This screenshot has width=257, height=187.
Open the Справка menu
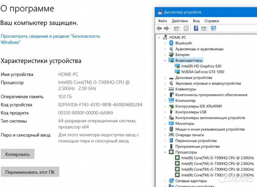[x=212, y=21]
